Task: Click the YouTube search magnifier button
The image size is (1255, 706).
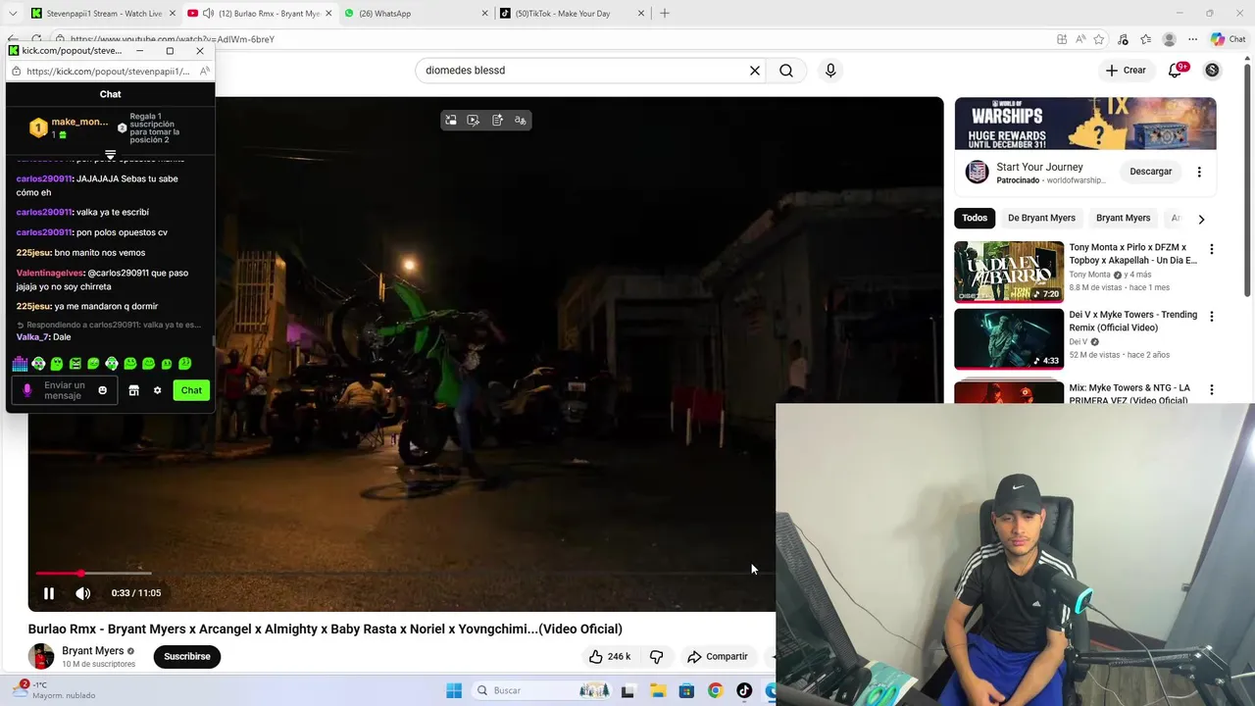Action: [786, 71]
